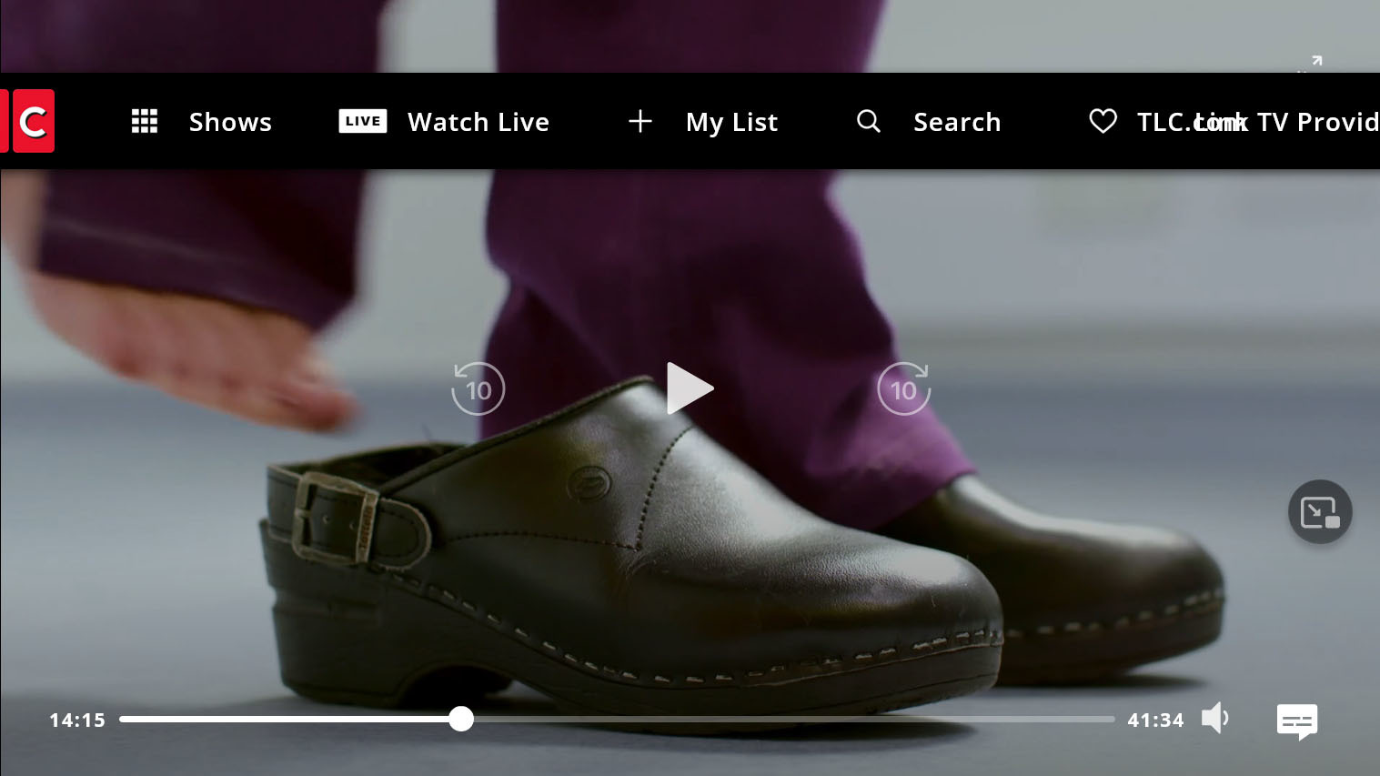Click the heart icon in navigation bar
1380x776 pixels.
click(1103, 121)
